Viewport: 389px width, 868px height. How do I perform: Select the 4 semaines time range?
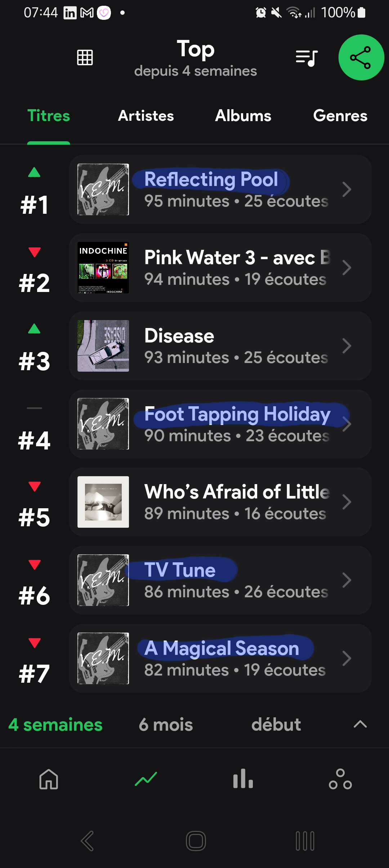pyautogui.click(x=55, y=725)
